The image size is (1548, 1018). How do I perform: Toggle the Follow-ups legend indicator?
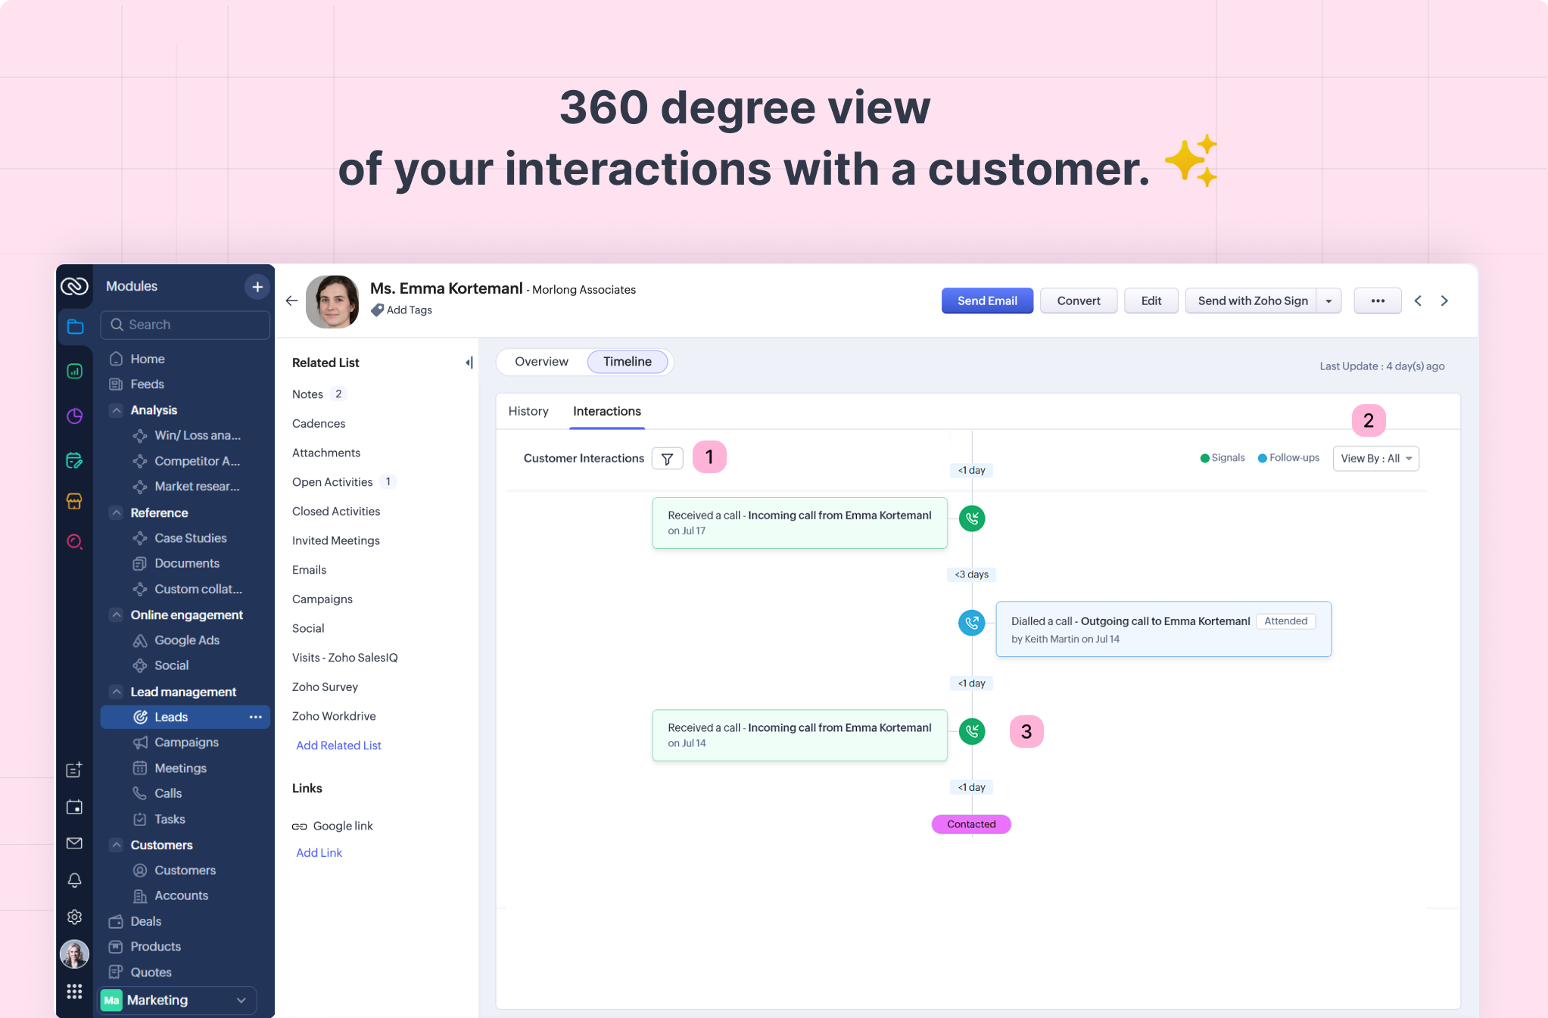pos(1262,458)
